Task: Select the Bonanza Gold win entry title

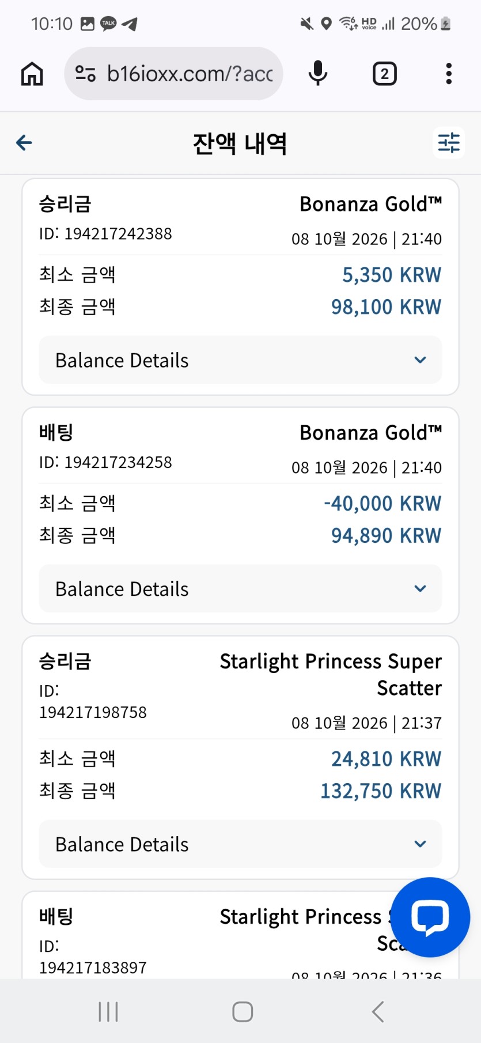Action: coord(370,204)
